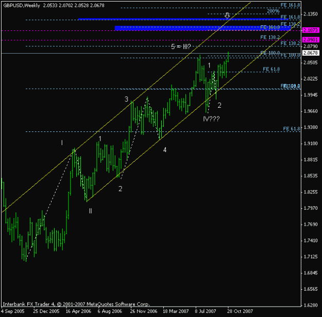
Task: Click the magenta 2.0901 price tag
Action: coord(311,40)
